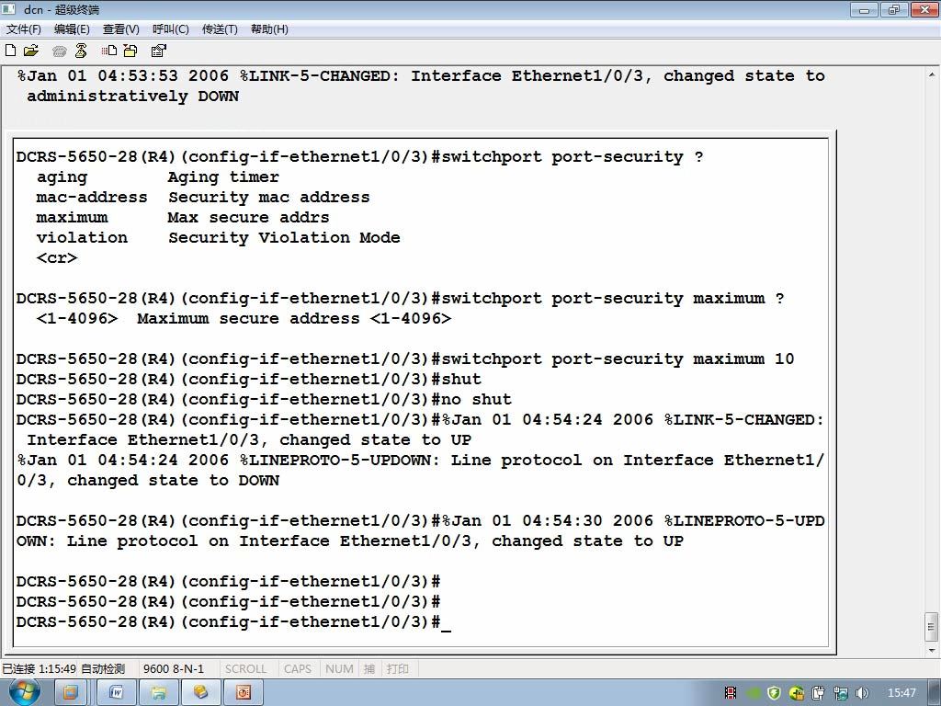The image size is (941, 706).
Task: Click the HyperTerminal phone taskbar icon
Action: click(x=200, y=692)
